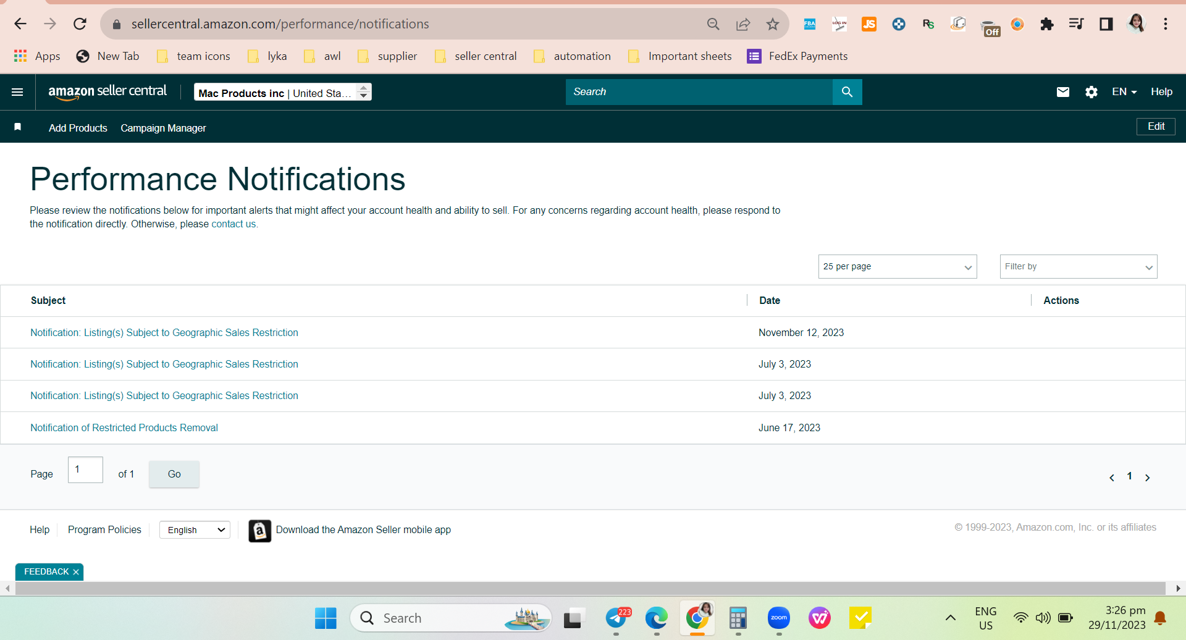
Task: Open the FBA browser extension
Action: (x=810, y=24)
